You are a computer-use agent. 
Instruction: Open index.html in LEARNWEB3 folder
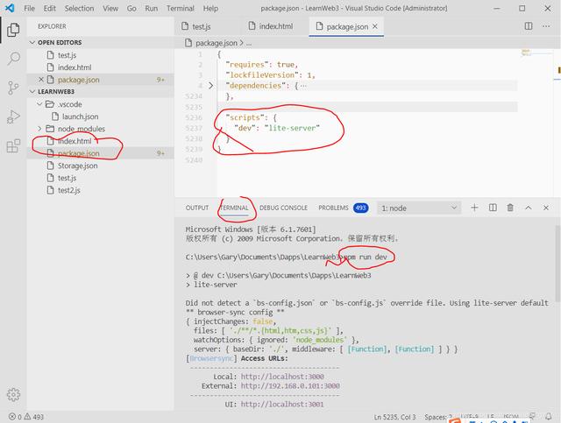tap(100, 141)
